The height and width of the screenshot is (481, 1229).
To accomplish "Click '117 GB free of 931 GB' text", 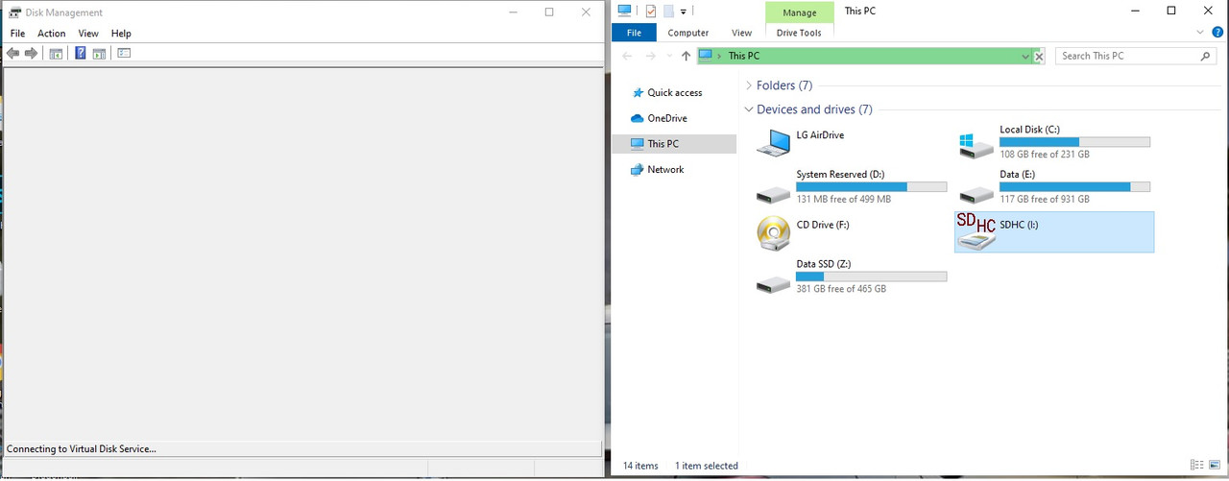I will 1045,200.
